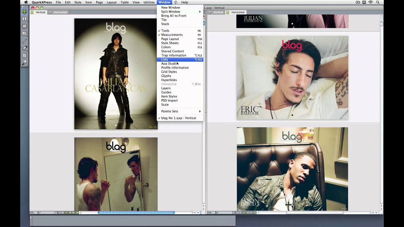The image size is (404, 227).
Task: Open the Lists palette
Action: coord(180,59)
